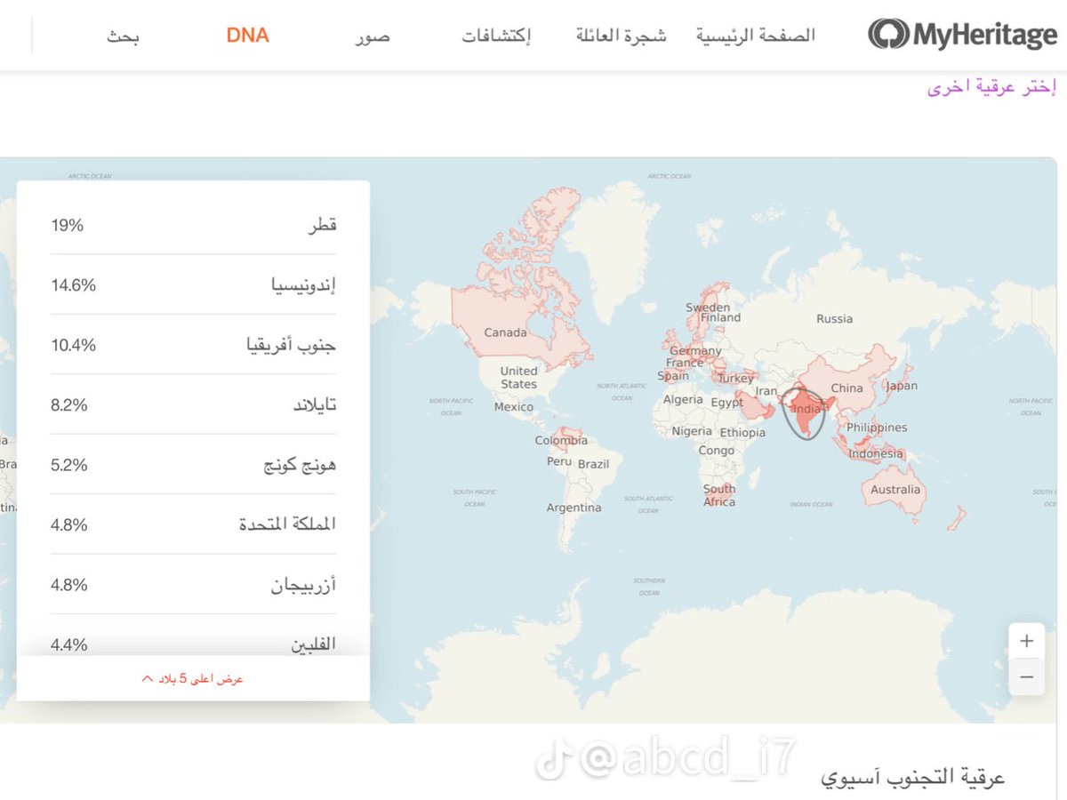Select the هونج كونج 5.2% row
The height and width of the screenshot is (800, 1067).
(x=193, y=464)
